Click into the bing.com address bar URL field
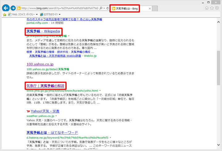Screen dimensions: 222x151 pos(60,8)
